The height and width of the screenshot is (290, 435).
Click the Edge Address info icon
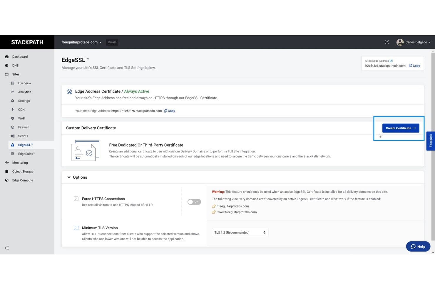[x=391, y=61]
